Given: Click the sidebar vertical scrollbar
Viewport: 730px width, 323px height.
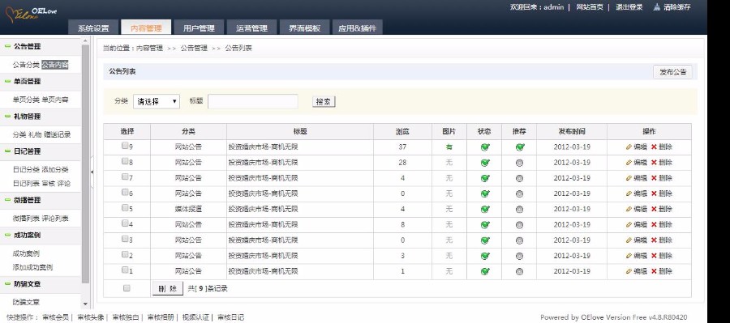Looking at the screenshot, I should [x=85, y=164].
